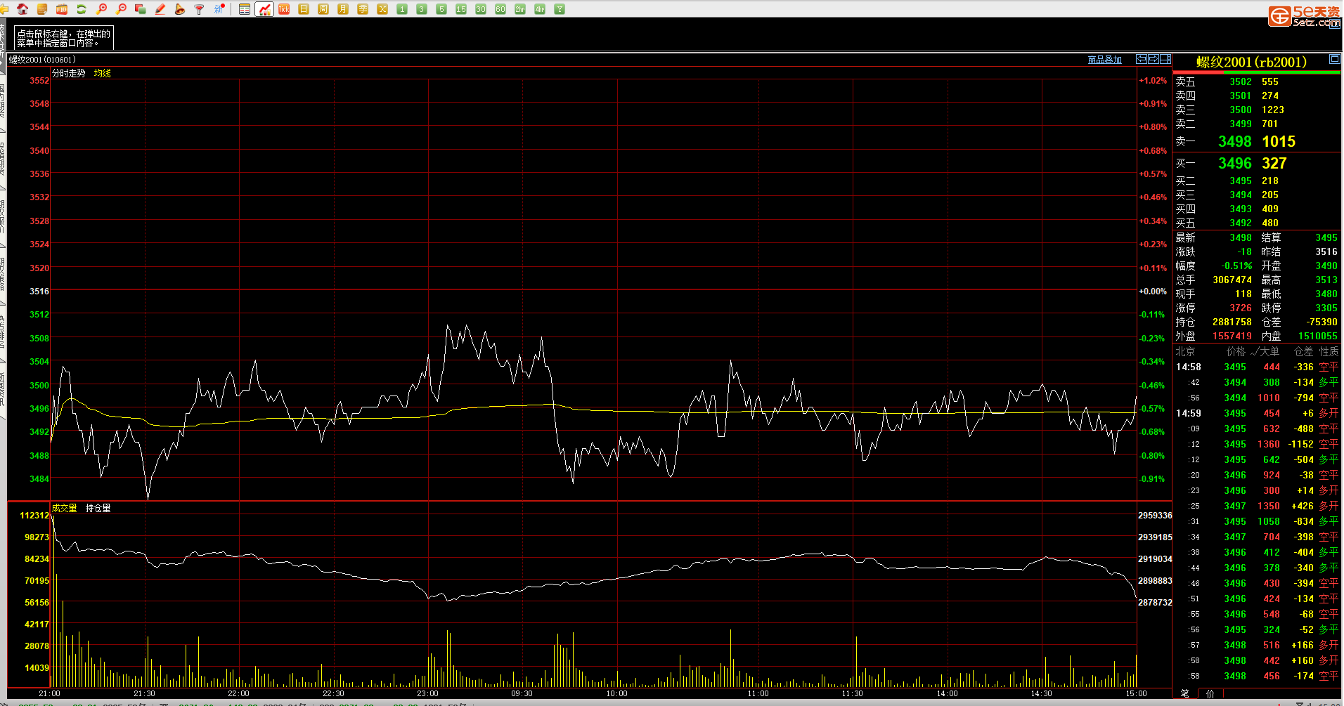Click the 卖一 ask price 3498
This screenshot has width=1344, height=706.
(x=1235, y=141)
